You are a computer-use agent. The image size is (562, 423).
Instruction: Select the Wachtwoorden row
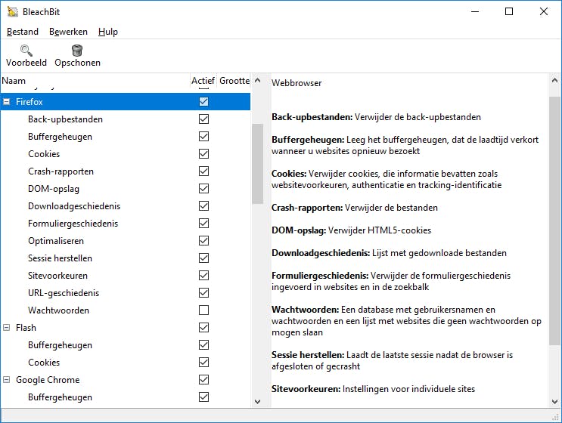(x=126, y=310)
